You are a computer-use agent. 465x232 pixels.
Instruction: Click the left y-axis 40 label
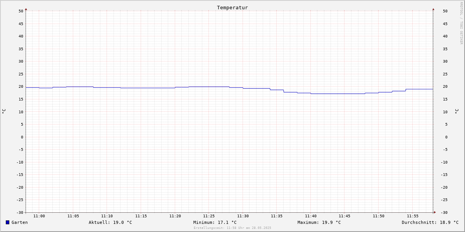[x=21, y=36]
